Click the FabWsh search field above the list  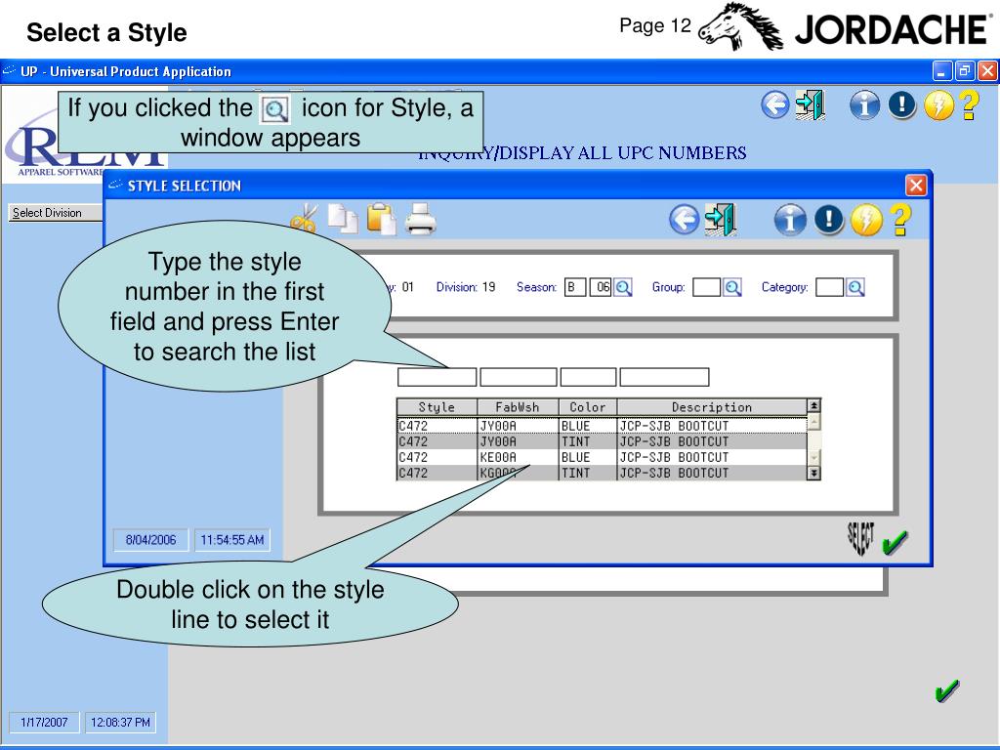[519, 377]
